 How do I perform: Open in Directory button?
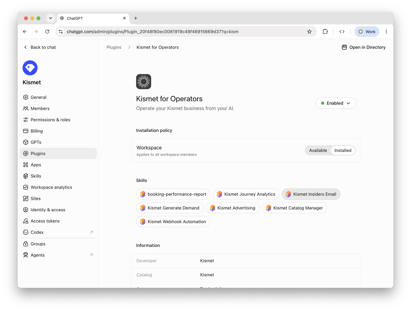point(364,47)
